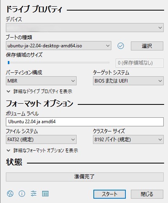Click the 0 (保存領域なし) size field
168x203 pixels.
pos(139,63)
